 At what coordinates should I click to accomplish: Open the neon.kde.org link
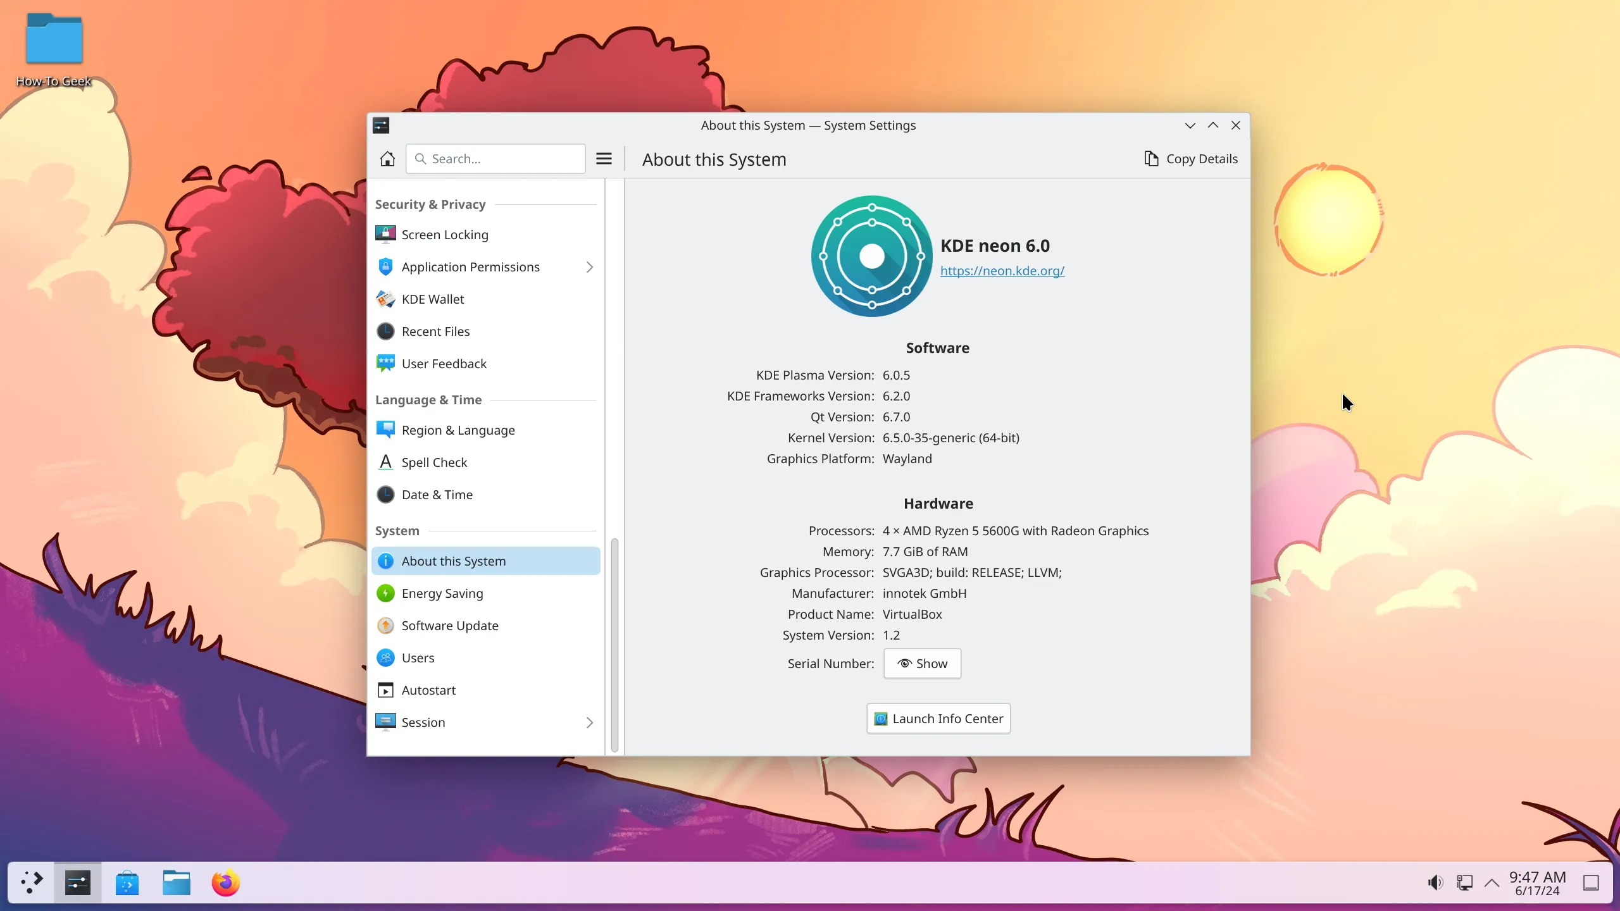click(x=1002, y=270)
